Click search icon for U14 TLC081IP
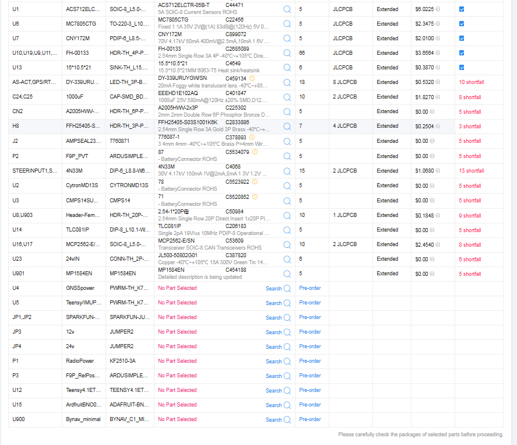 287,230
